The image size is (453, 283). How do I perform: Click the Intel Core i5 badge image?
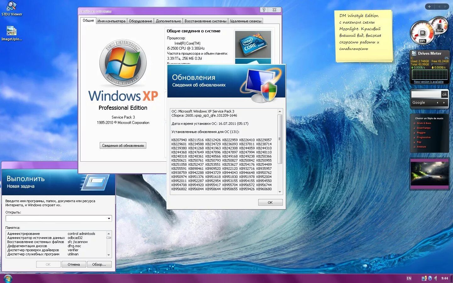point(253,44)
